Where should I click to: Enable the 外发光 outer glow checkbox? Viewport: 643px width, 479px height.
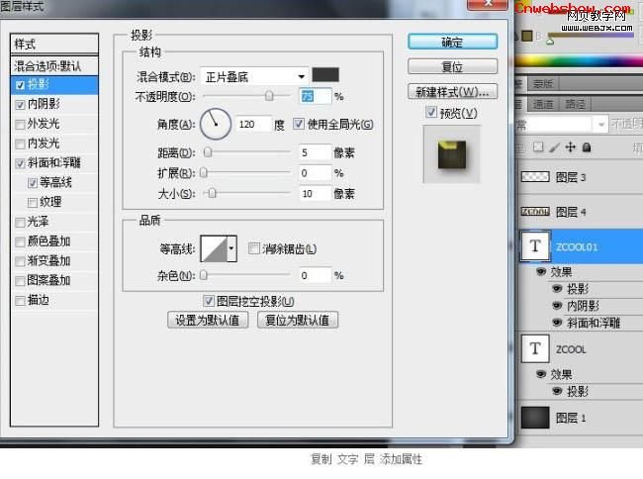pyautogui.click(x=19, y=125)
